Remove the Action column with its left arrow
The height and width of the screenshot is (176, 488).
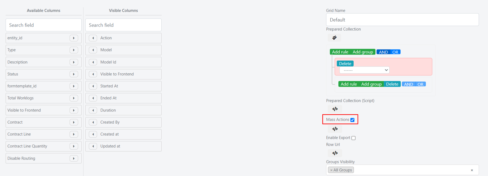pyautogui.click(x=93, y=38)
